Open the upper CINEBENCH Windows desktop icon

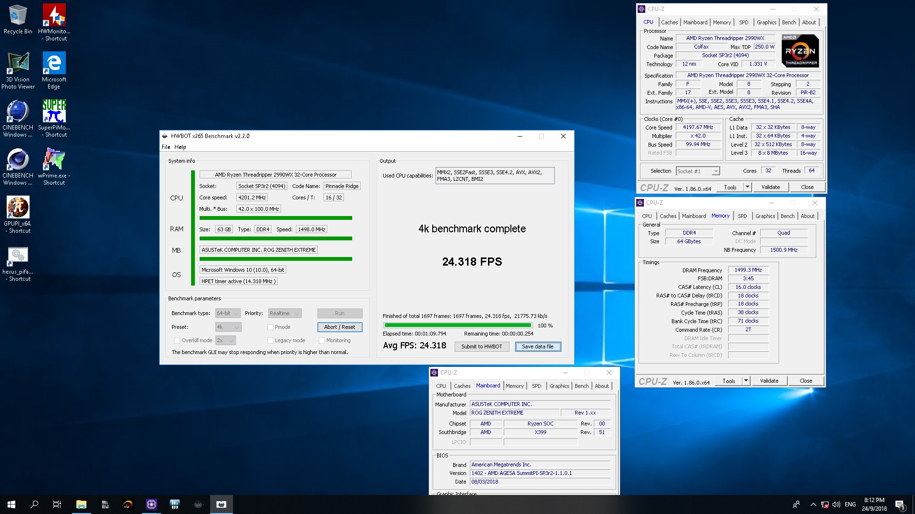click(x=18, y=118)
